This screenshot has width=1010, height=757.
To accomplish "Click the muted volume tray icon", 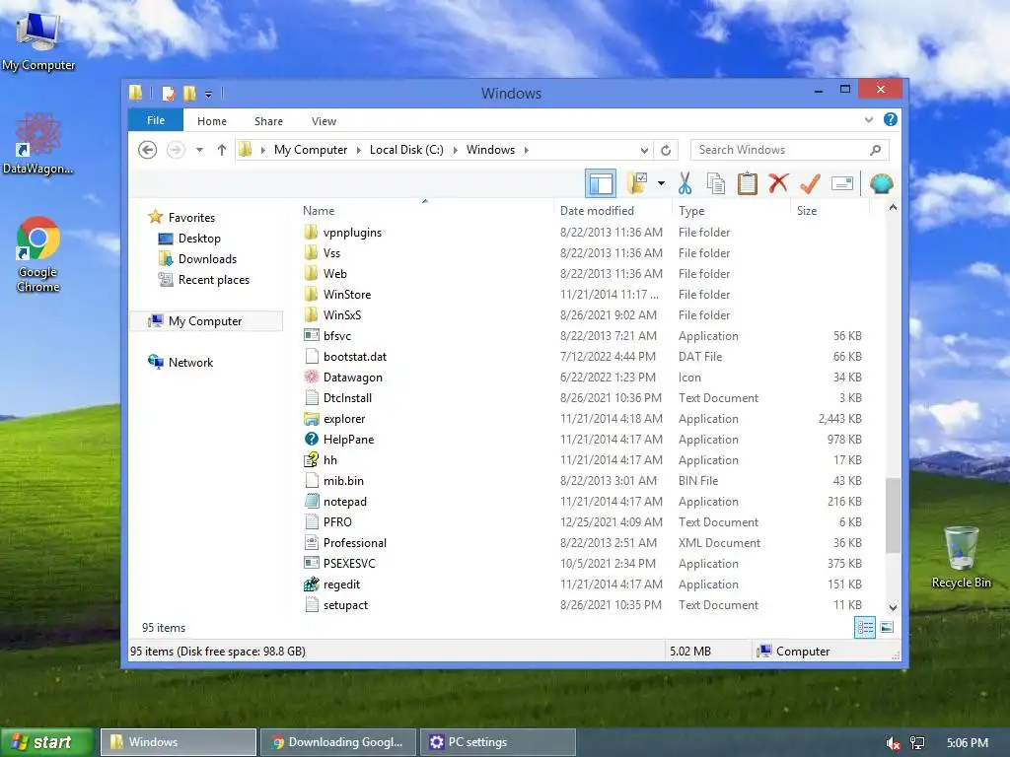I will 893,743.
